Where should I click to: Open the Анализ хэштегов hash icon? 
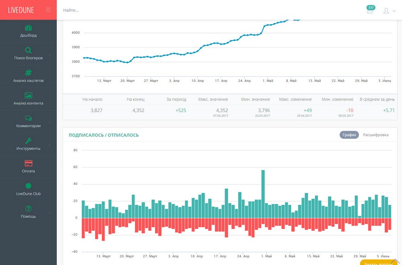tap(28, 73)
